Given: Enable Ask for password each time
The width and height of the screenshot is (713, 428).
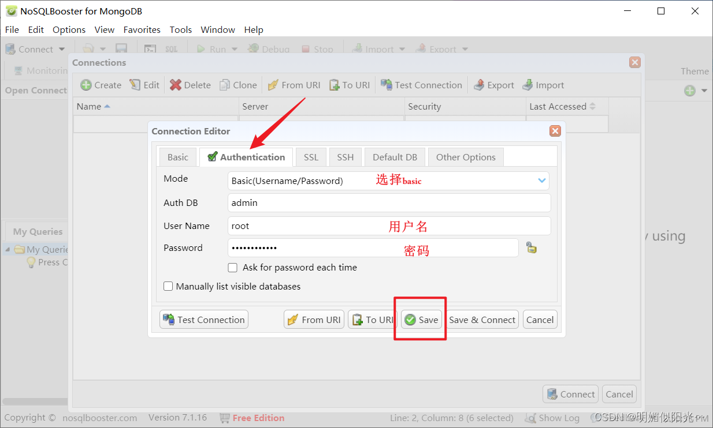Looking at the screenshot, I should click(x=233, y=268).
